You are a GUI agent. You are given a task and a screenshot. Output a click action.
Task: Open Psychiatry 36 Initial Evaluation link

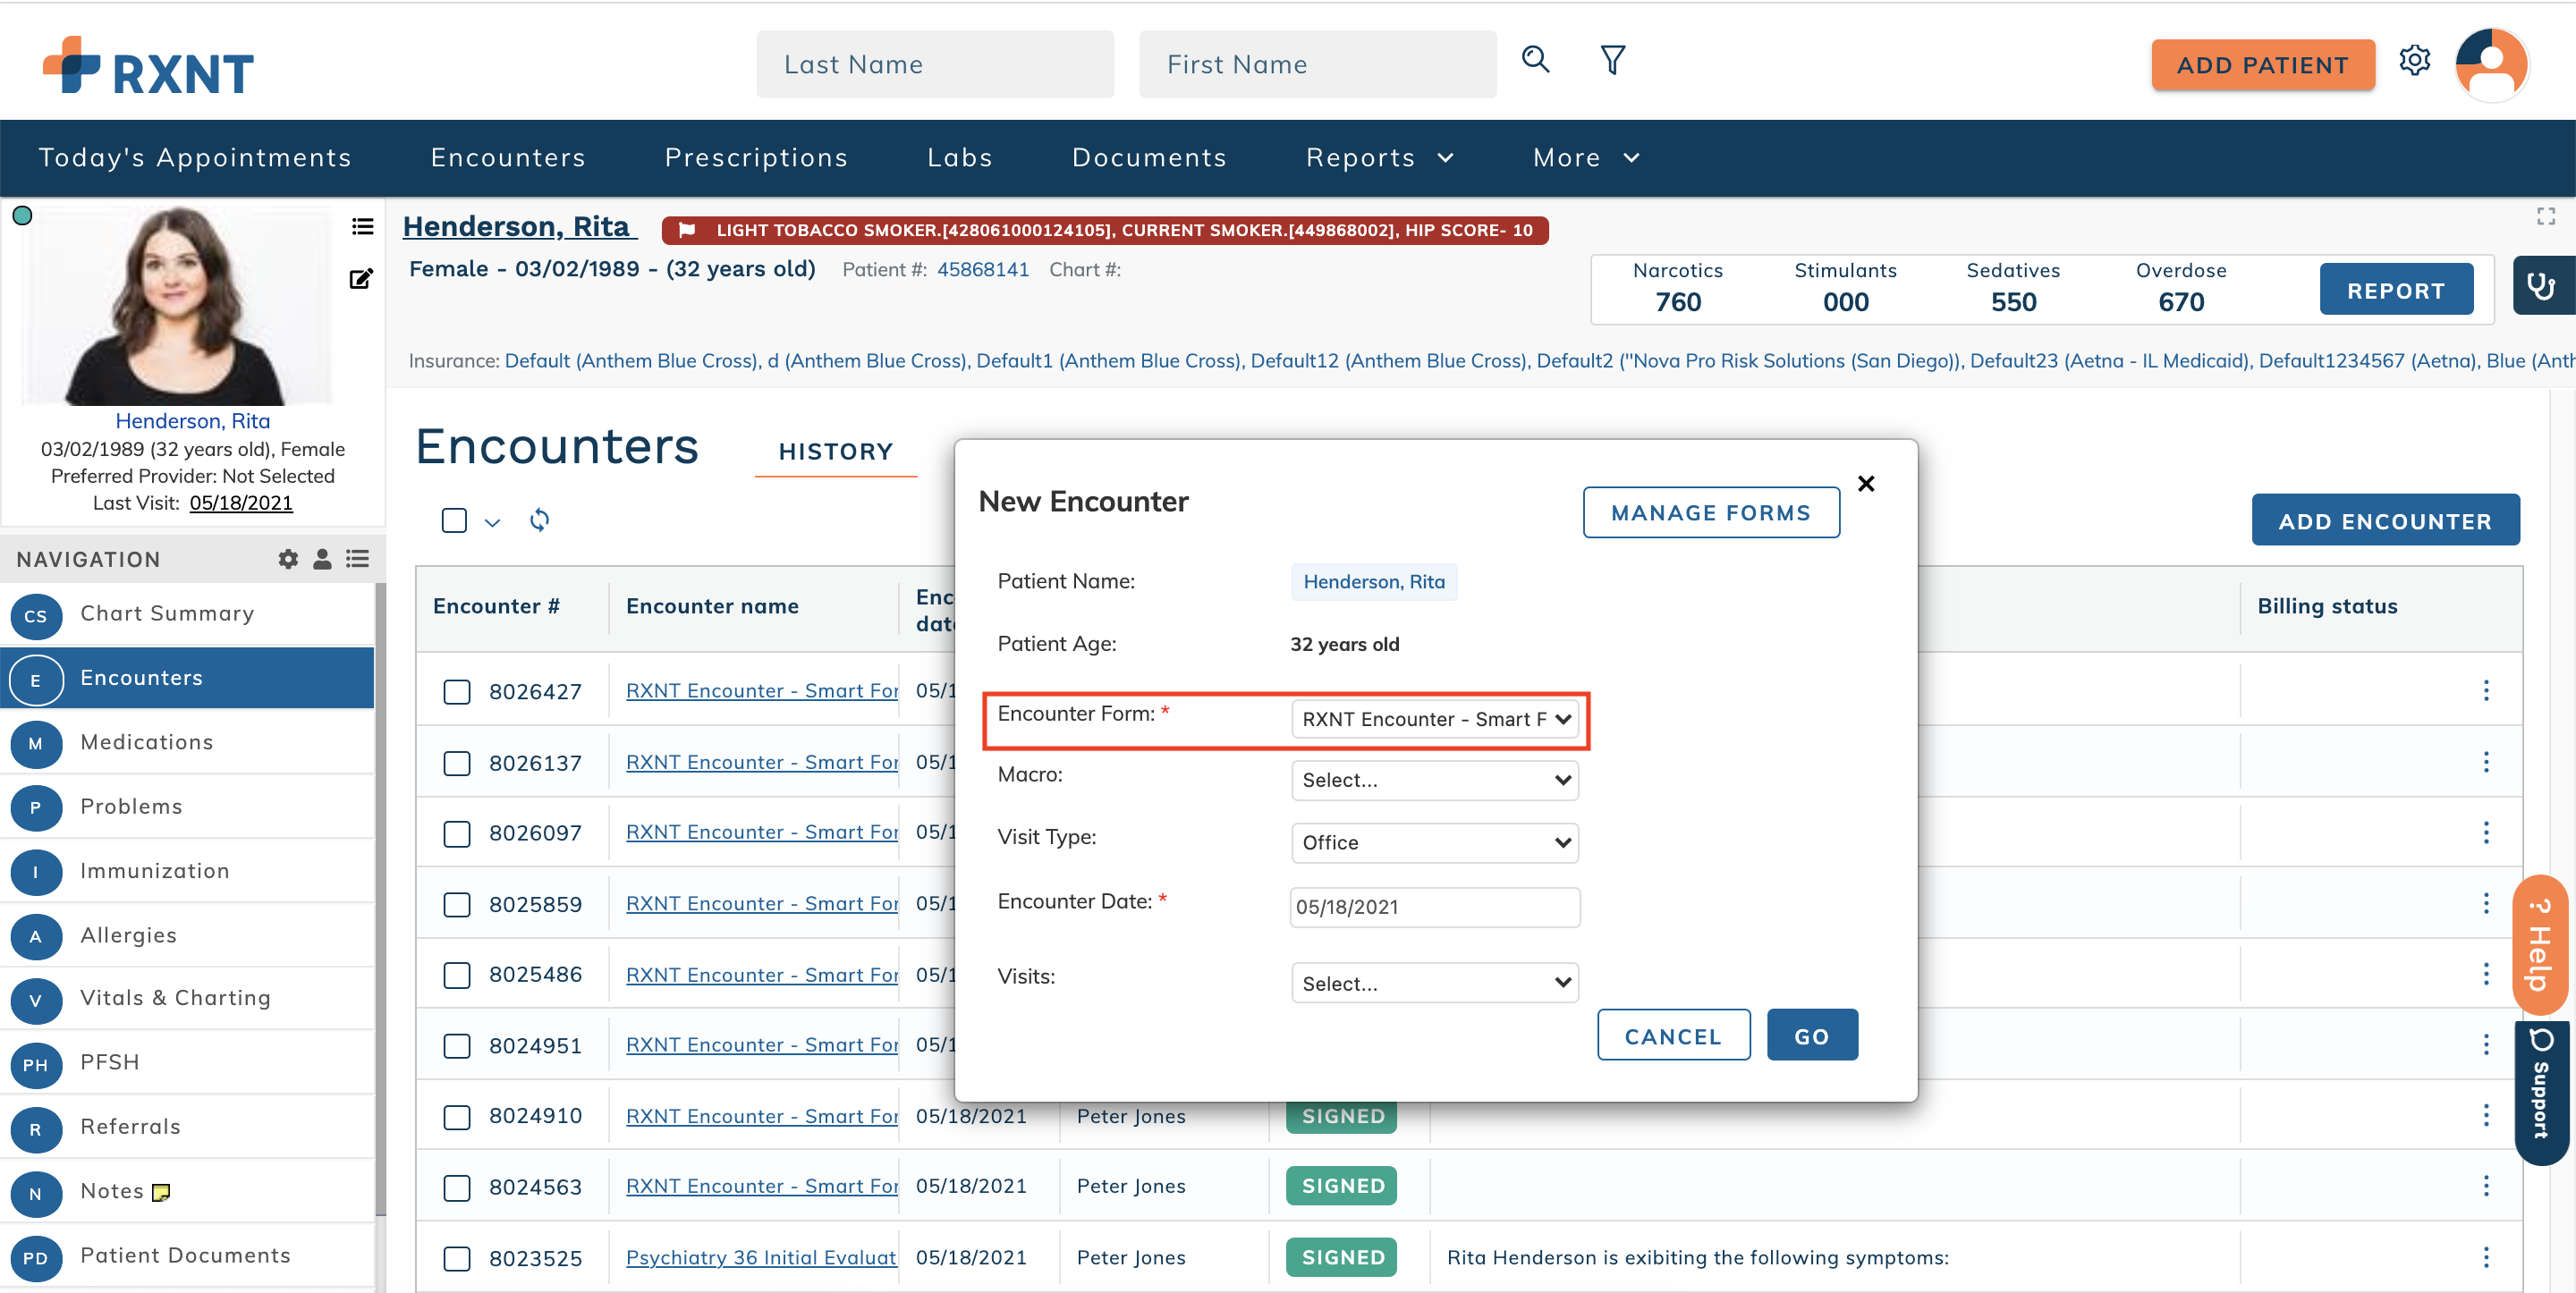[761, 1257]
